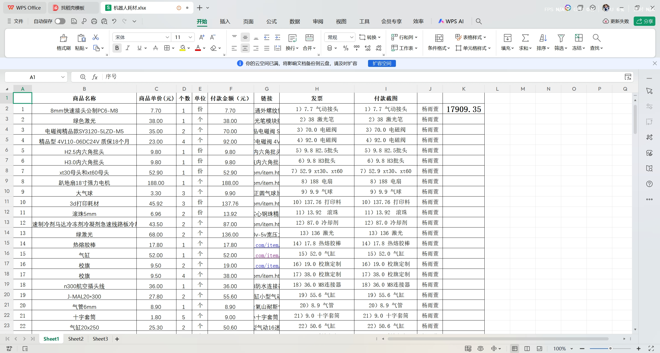Click the Italic formatting icon
The image size is (660, 353).
127,48
